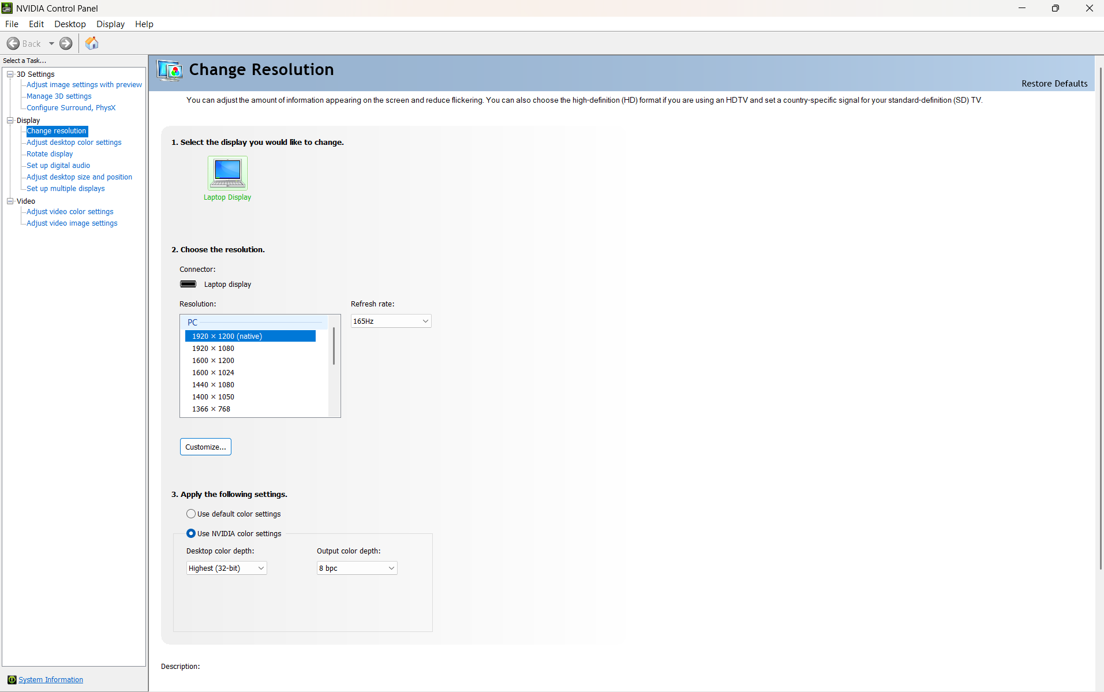This screenshot has height=692, width=1104.
Task: Open Manage 3D settings
Action: 59,96
